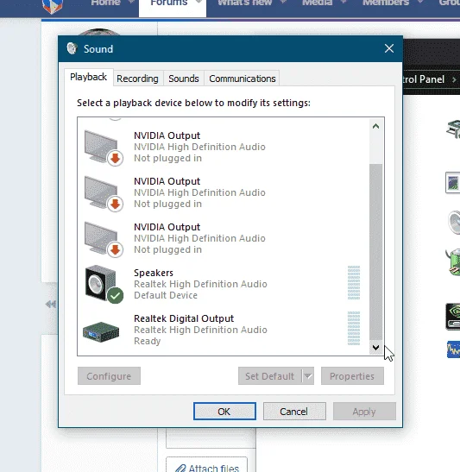
Task: Click the 'Ready' status text
Action: pos(148,341)
